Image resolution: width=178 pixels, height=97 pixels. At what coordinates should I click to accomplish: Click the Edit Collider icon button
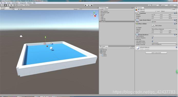pyautogui.click(x=153, y=26)
